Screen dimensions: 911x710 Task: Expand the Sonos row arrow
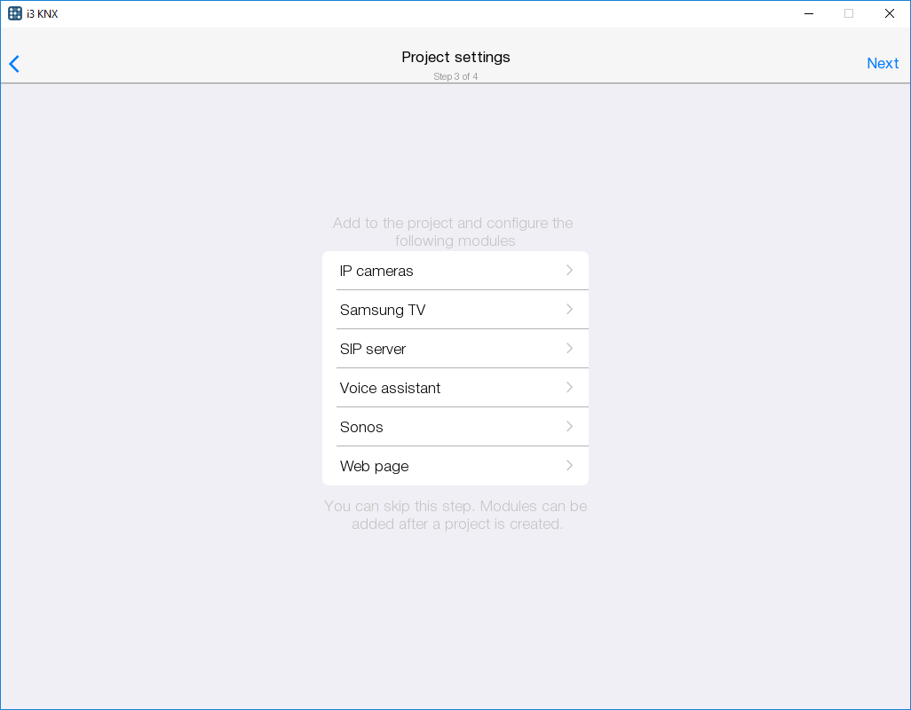point(570,426)
